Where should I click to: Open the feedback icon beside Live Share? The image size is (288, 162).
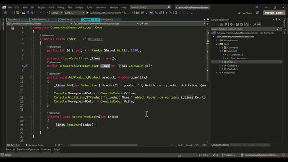point(257,13)
